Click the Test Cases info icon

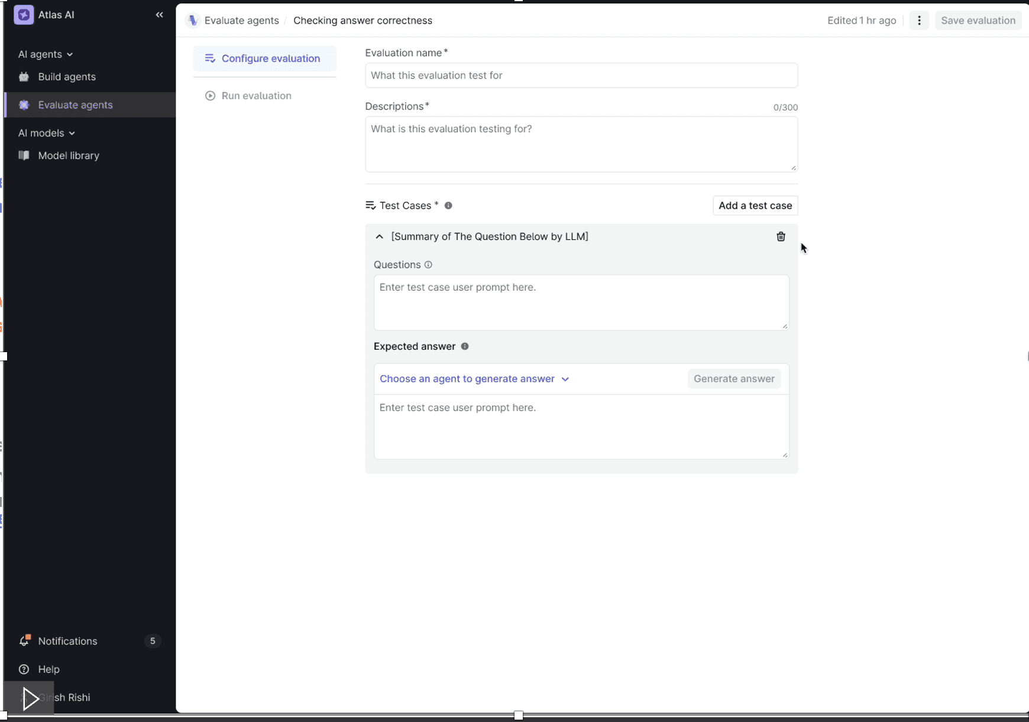448,205
